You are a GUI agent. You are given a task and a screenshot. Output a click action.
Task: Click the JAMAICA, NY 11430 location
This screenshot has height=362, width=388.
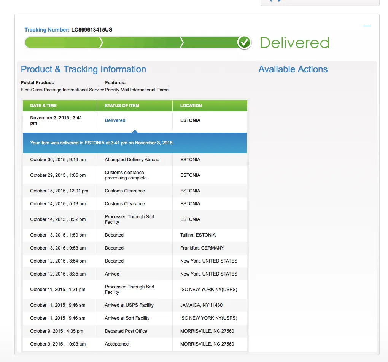click(x=201, y=305)
